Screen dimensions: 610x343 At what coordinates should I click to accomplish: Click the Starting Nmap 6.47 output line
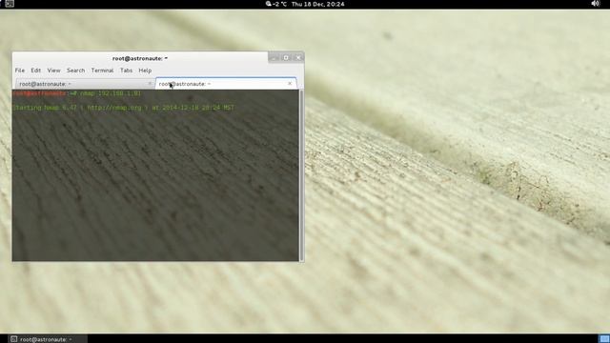(123, 108)
